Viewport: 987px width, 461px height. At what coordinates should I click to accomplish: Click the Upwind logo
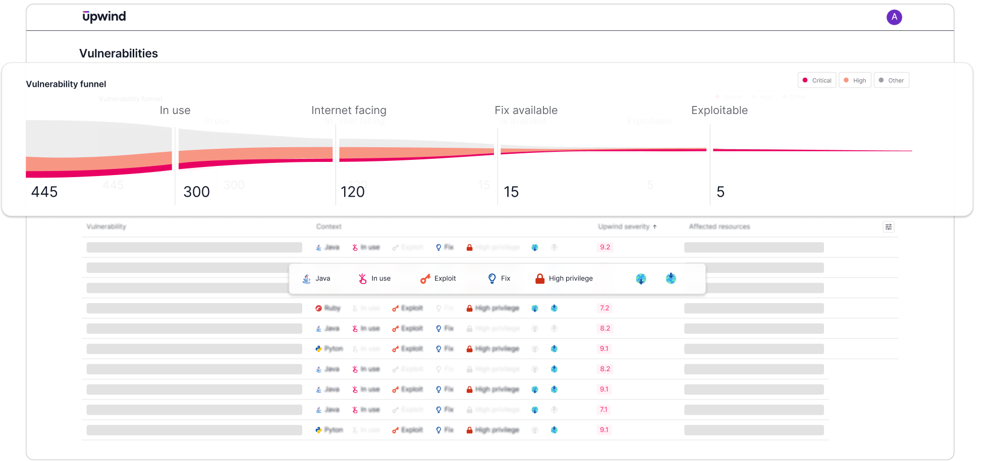pyautogui.click(x=103, y=16)
